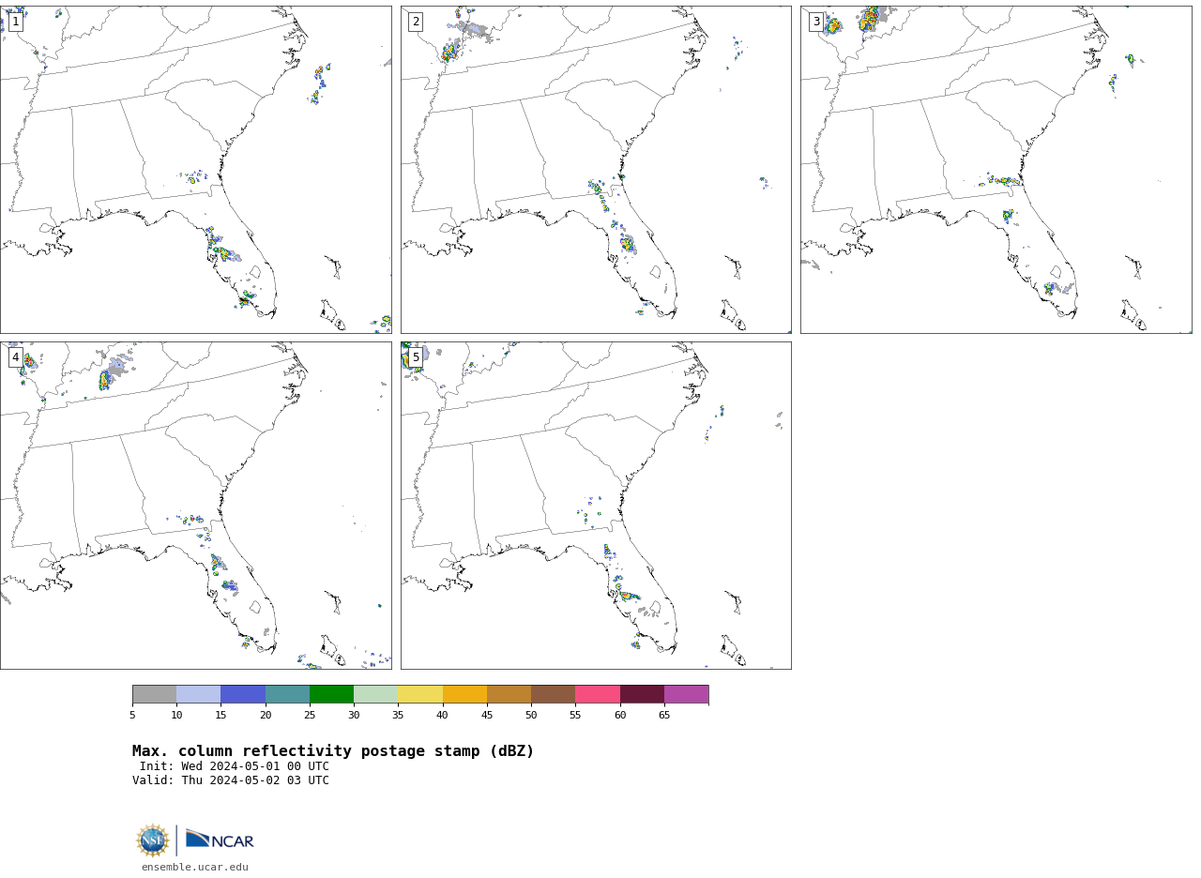
Task: Click the pink 55-60 dBZ swatch
Action: coord(598,694)
